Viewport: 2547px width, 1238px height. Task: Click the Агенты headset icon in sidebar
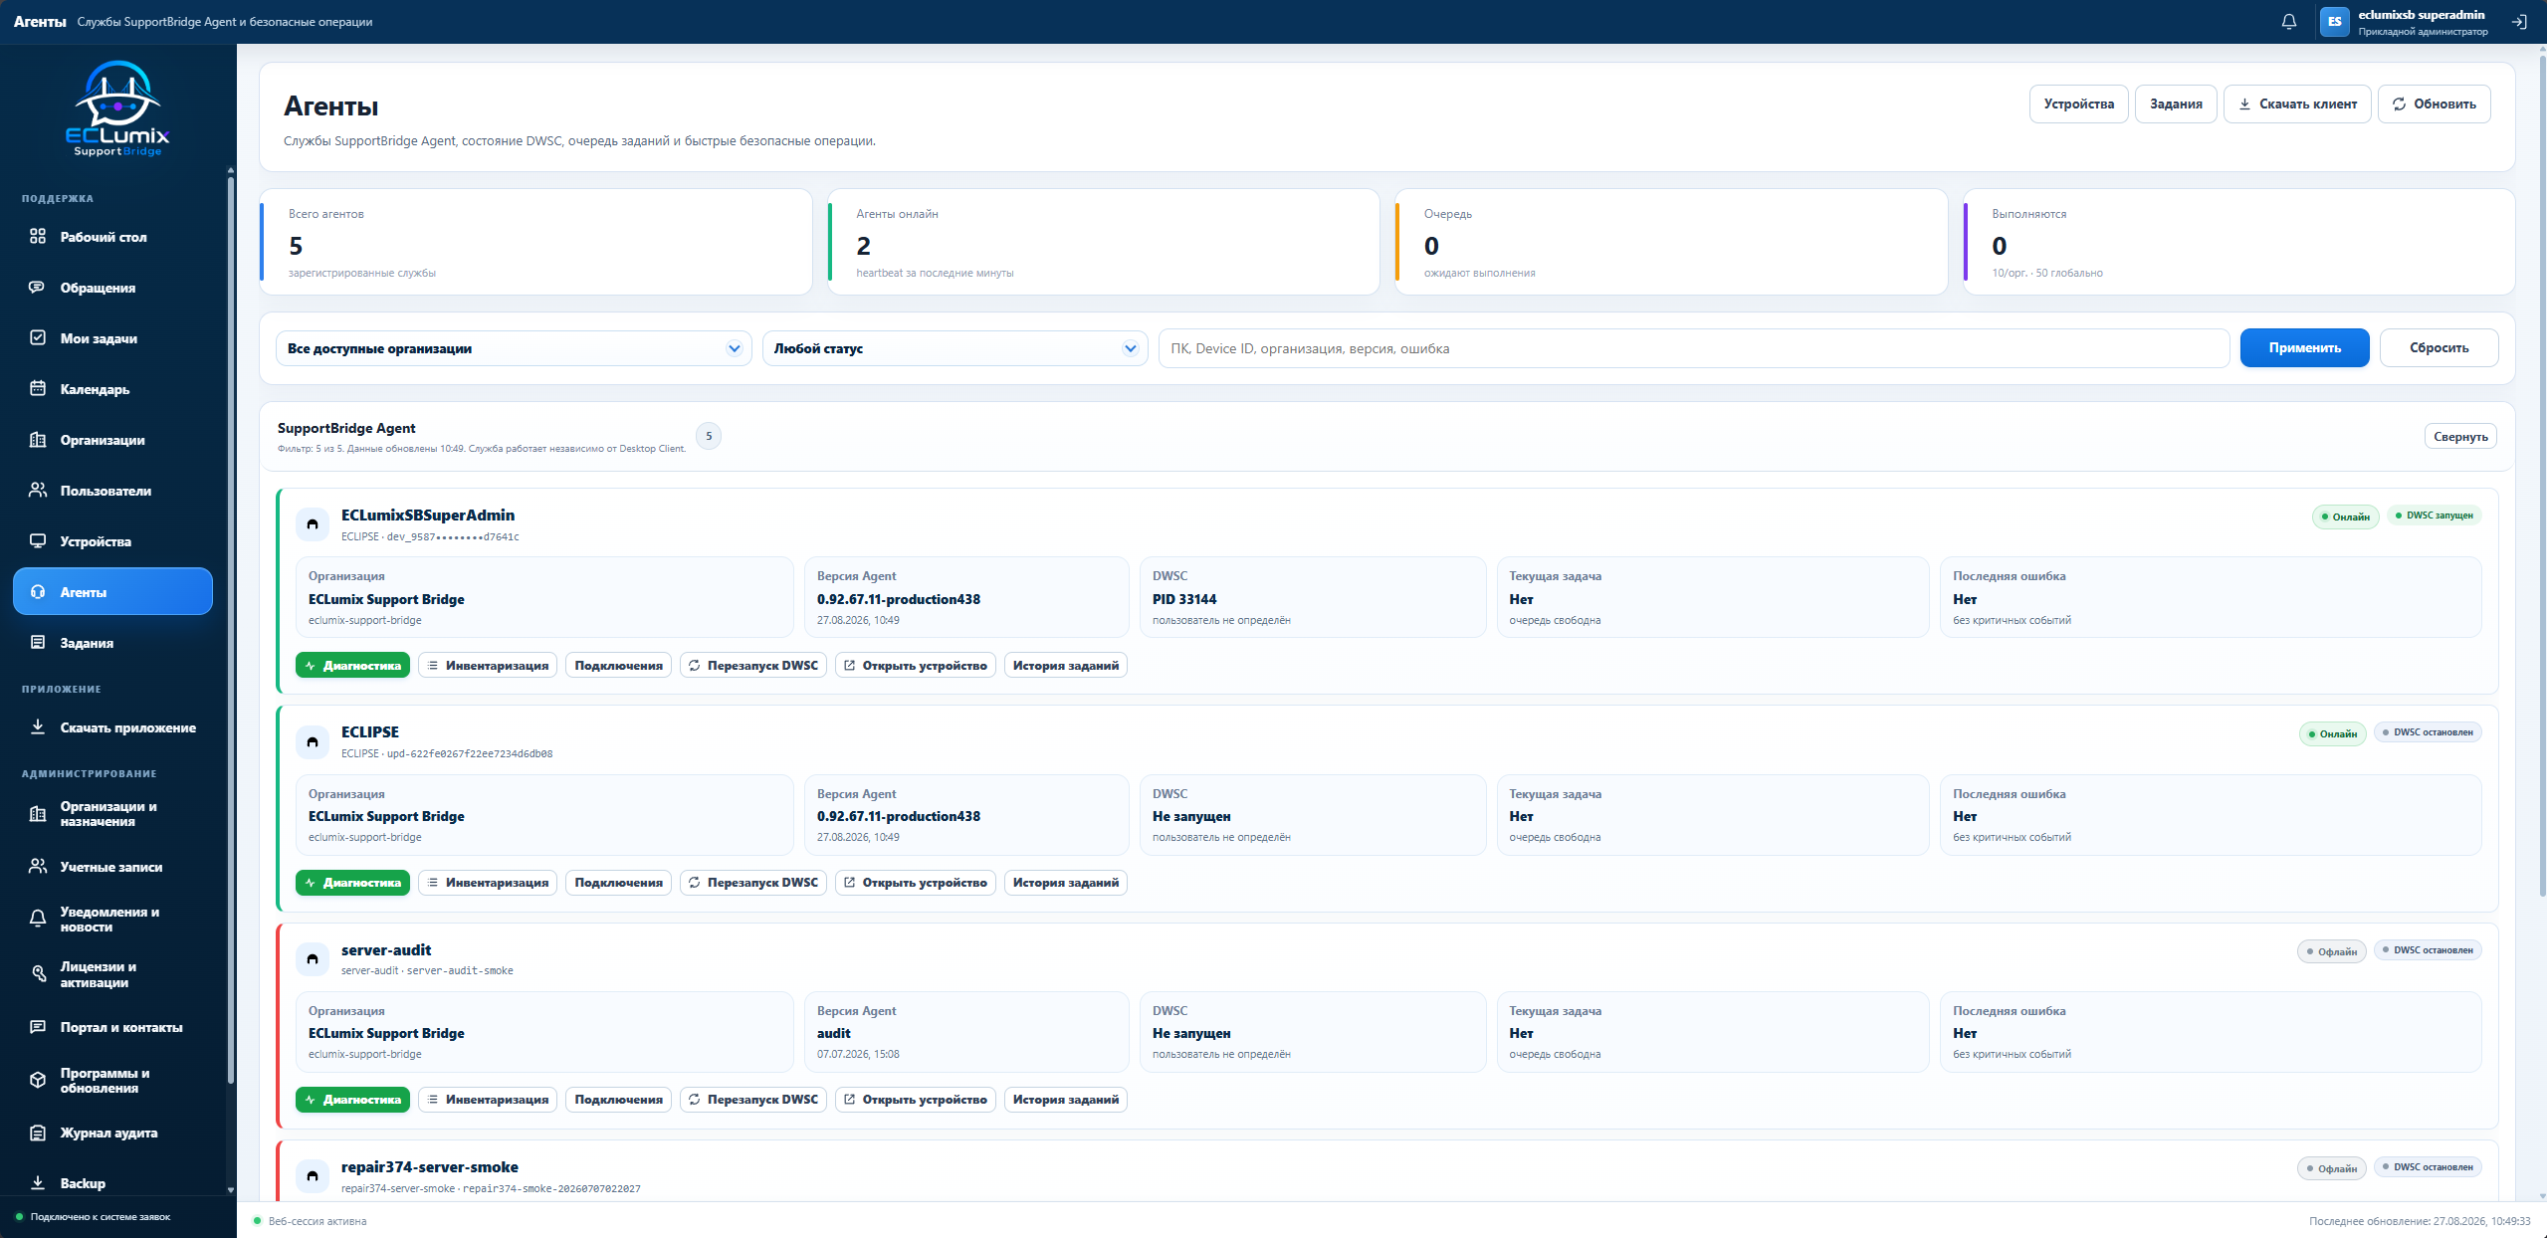[38, 592]
